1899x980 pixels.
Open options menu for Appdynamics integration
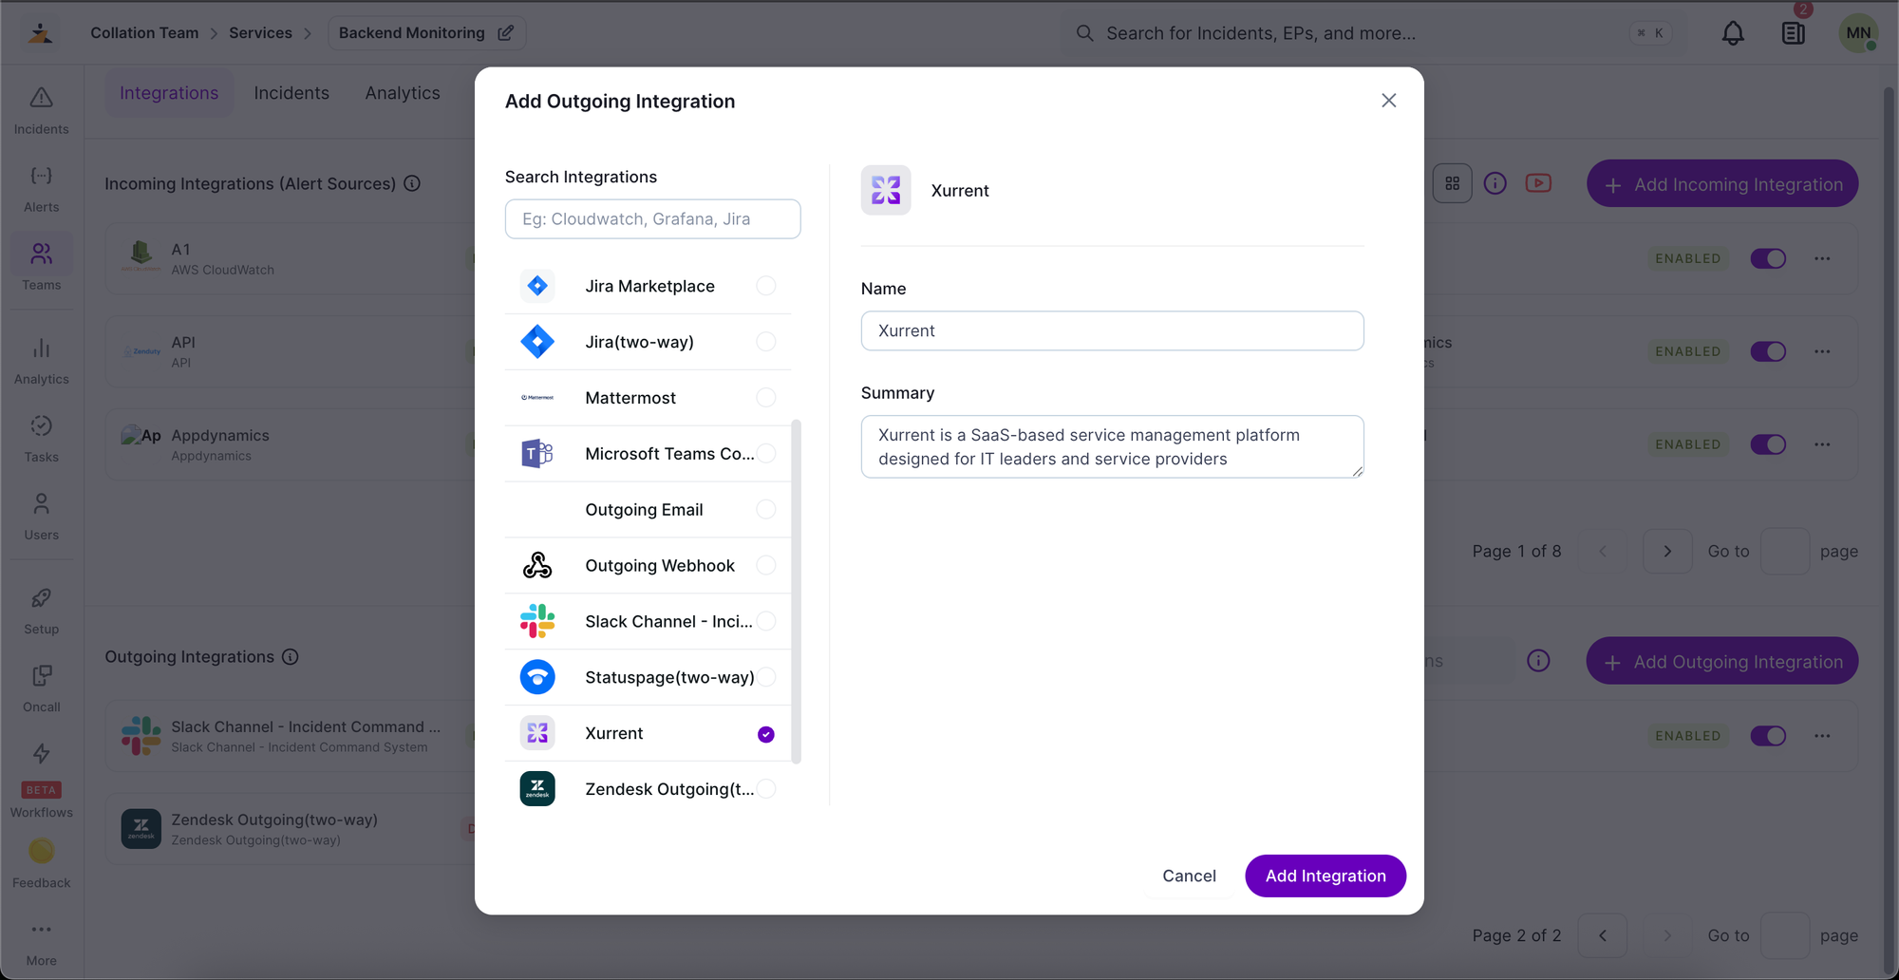[1822, 444]
